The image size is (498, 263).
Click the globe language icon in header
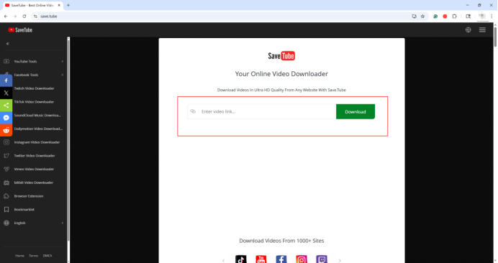pyautogui.click(x=468, y=30)
